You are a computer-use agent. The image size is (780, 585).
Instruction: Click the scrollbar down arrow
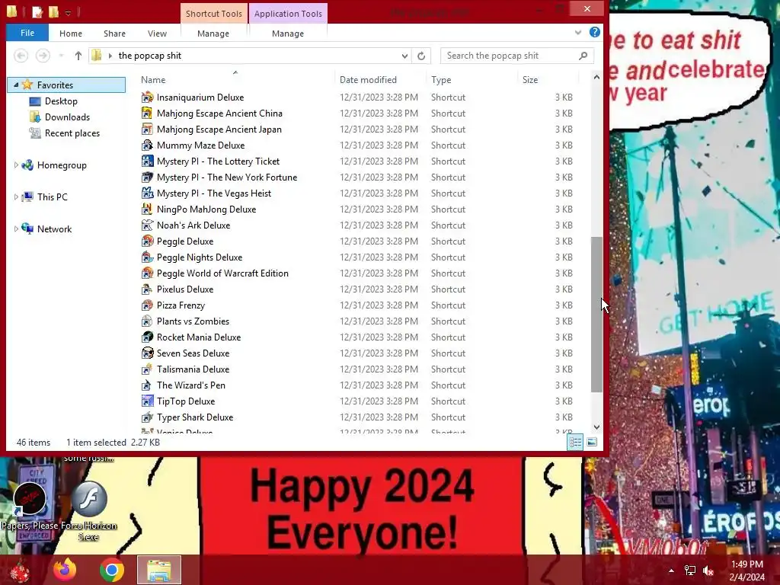point(596,427)
